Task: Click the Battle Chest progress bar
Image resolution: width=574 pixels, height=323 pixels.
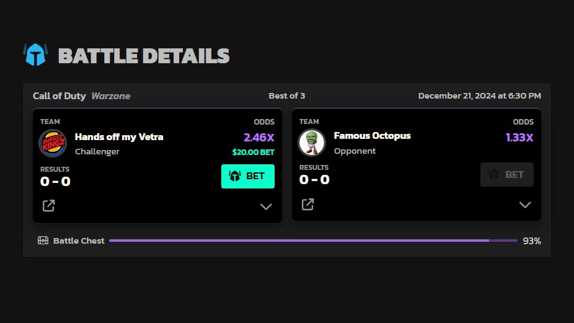Action: (x=313, y=241)
